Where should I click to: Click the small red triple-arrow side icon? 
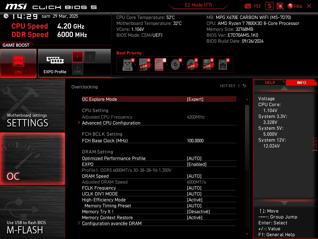click(x=315, y=150)
